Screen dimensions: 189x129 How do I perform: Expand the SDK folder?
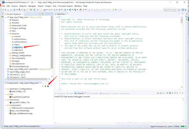coord(8,31)
